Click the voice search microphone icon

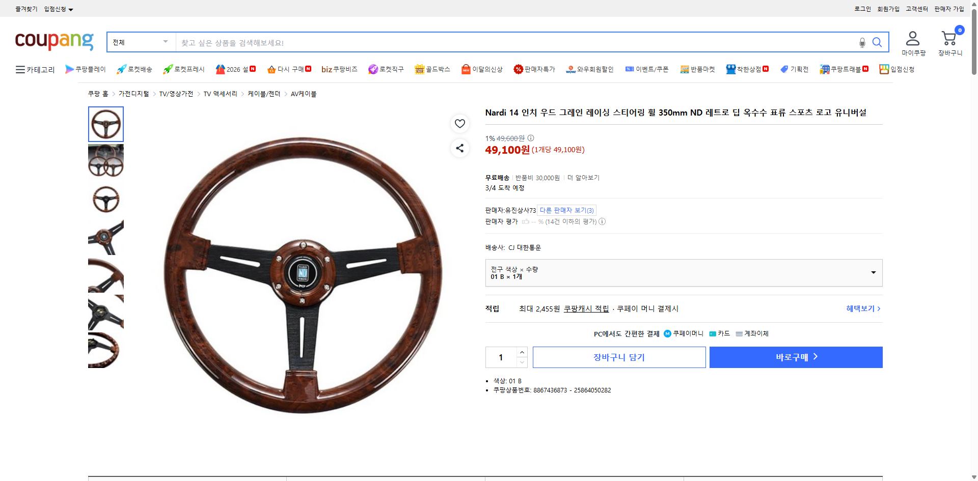pos(862,43)
